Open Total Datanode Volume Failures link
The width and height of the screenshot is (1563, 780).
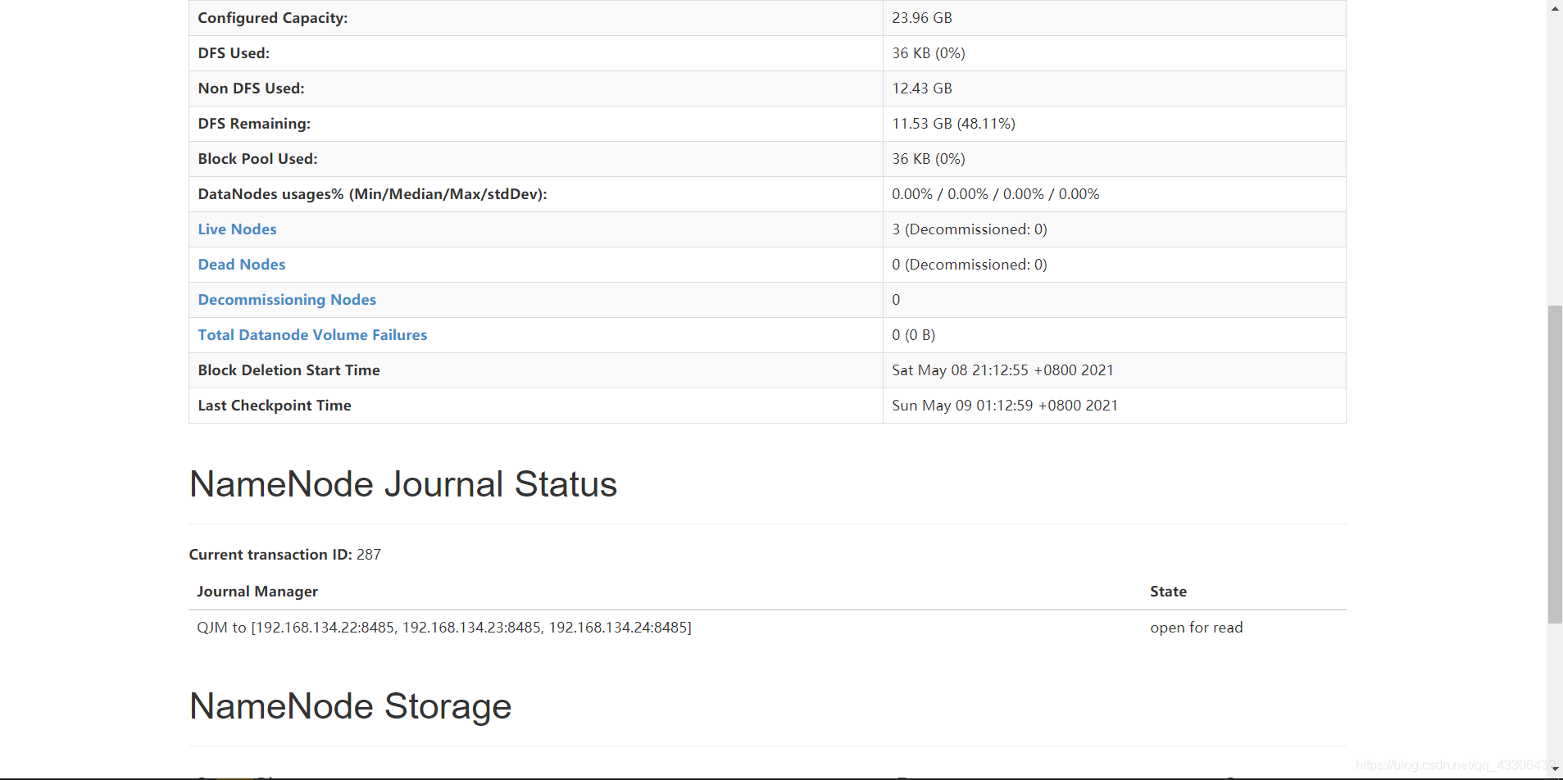pos(312,335)
